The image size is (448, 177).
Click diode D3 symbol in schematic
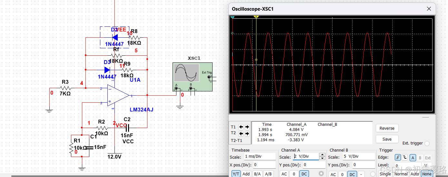coord(107,70)
